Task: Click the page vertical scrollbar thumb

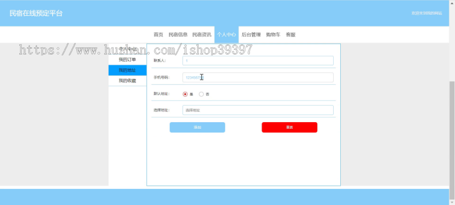Action: click(x=452, y=141)
